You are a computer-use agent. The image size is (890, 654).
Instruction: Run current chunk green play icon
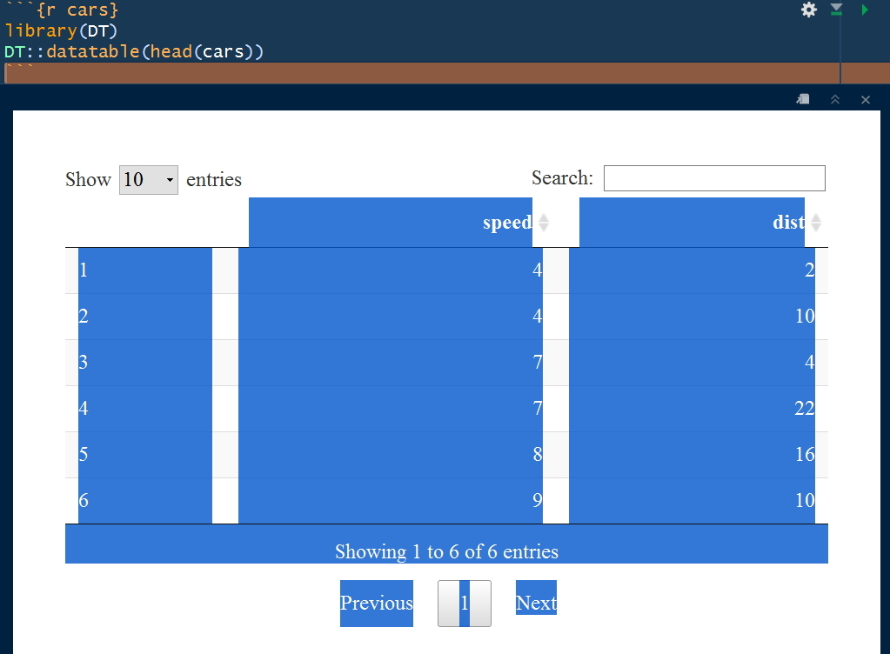(865, 10)
